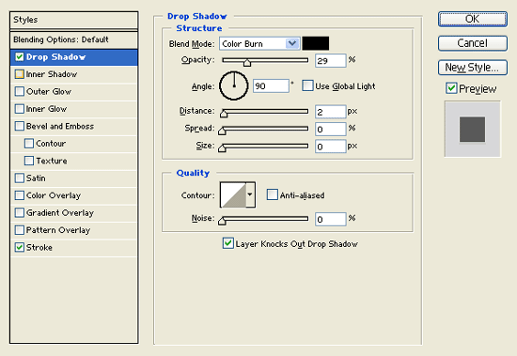517x356 pixels.
Task: Enable the Texture sub-option checkbox
Action: pos(29,161)
